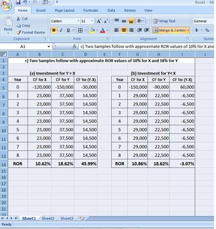Align text left
216x229 pixels.
[117, 30]
